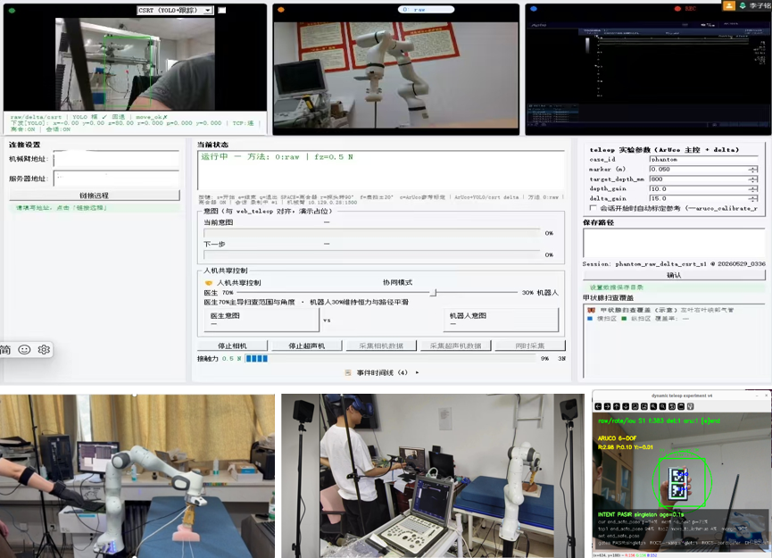Open the CSRT (YOLO+跟踪) dropdown
This screenshot has width=772, height=558.
175,10
